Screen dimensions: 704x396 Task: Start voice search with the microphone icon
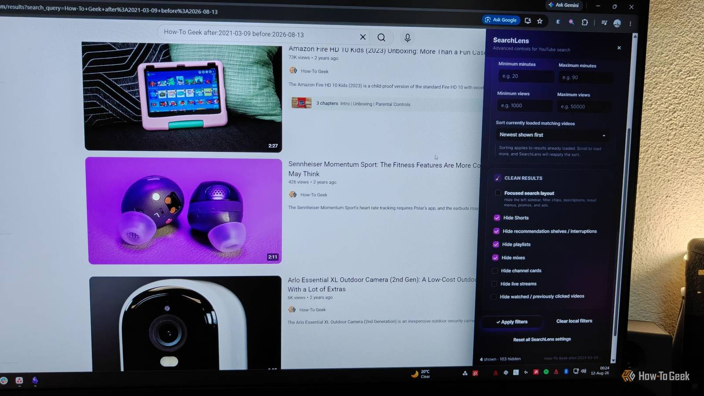[407, 38]
